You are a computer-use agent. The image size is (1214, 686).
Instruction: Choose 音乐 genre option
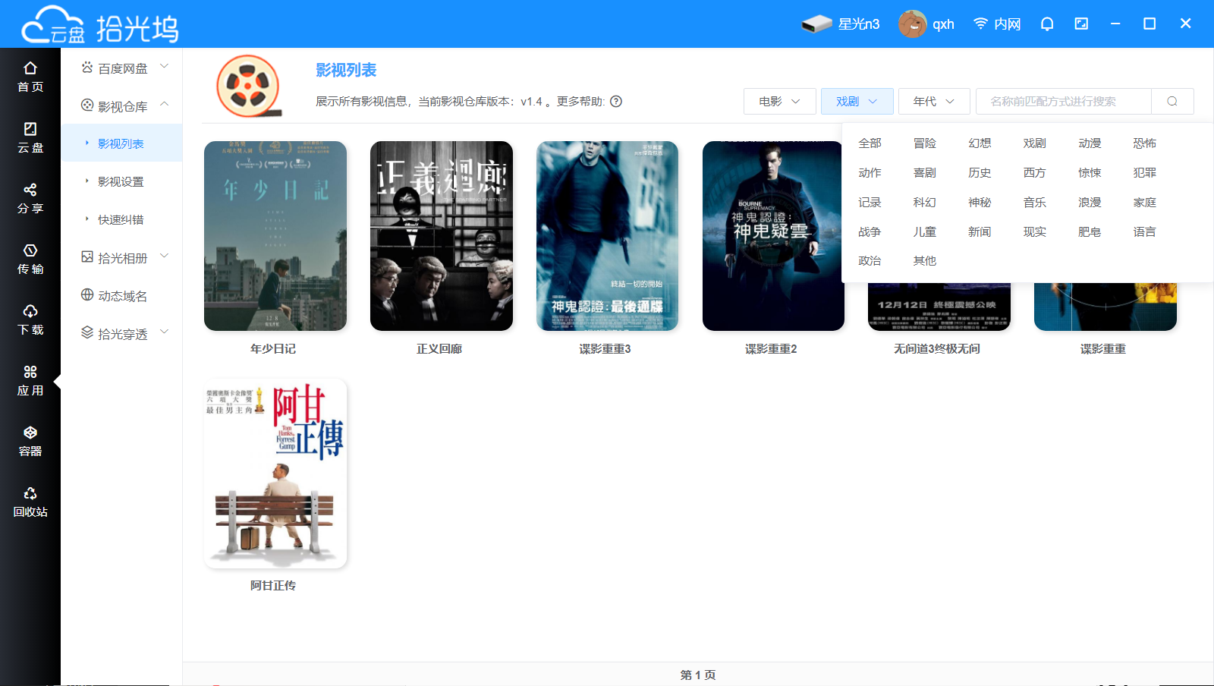[x=1034, y=202]
